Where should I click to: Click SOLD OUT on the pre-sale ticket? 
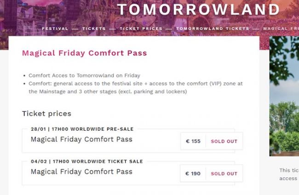pos(224,141)
